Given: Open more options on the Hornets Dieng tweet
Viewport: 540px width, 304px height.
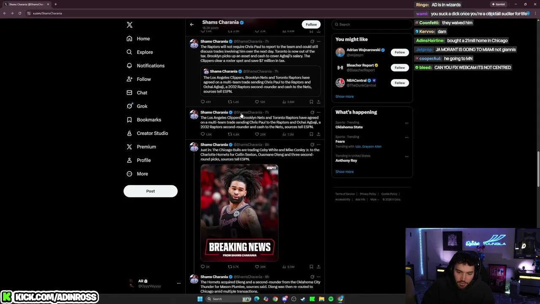Looking at the screenshot, I should click(x=319, y=277).
